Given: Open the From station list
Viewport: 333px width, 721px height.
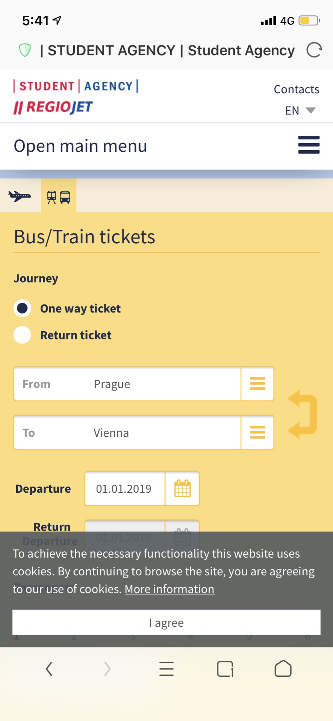Looking at the screenshot, I should (x=257, y=384).
